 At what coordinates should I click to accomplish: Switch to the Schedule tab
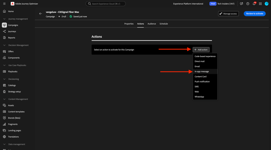pos(164,24)
